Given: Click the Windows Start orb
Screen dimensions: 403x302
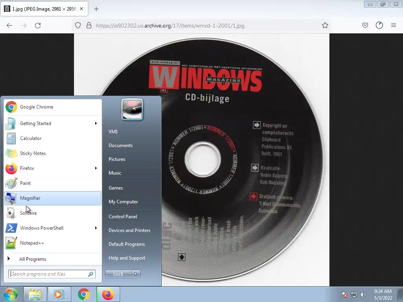Looking at the screenshot, I should (10, 294).
